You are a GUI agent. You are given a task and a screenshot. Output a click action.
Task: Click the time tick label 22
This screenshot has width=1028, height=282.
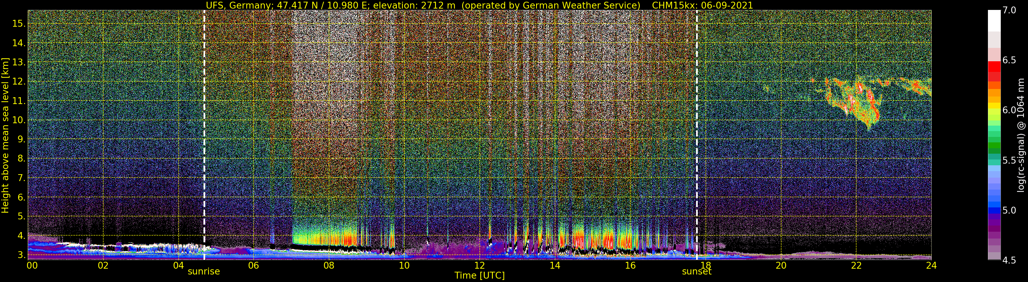click(856, 265)
